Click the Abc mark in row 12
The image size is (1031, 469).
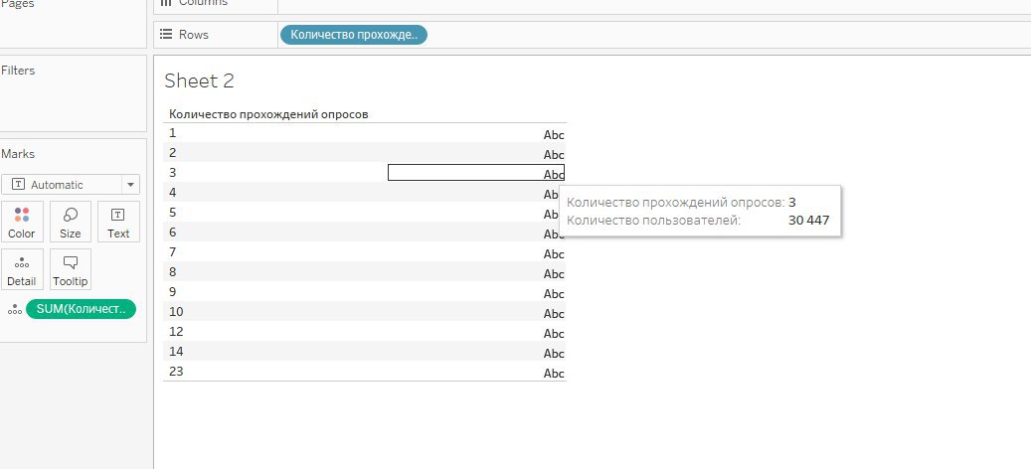click(553, 334)
